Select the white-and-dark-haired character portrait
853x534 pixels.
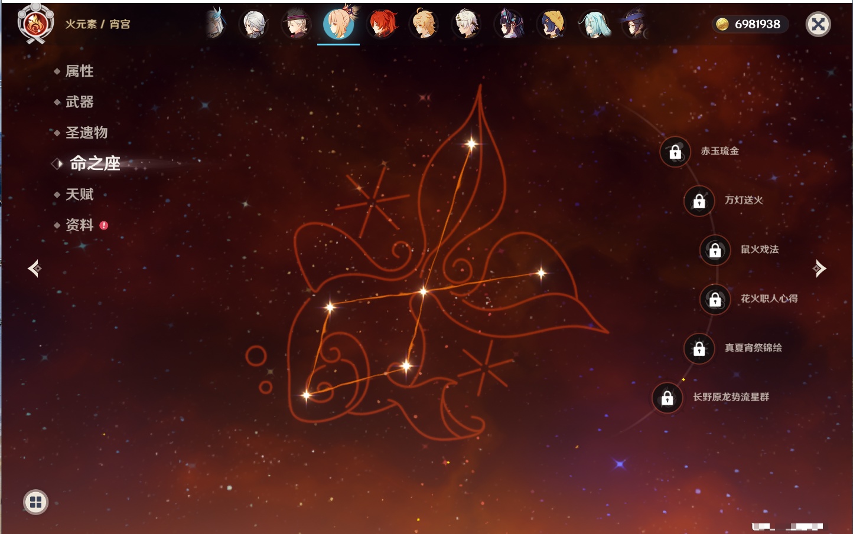pos(467,24)
